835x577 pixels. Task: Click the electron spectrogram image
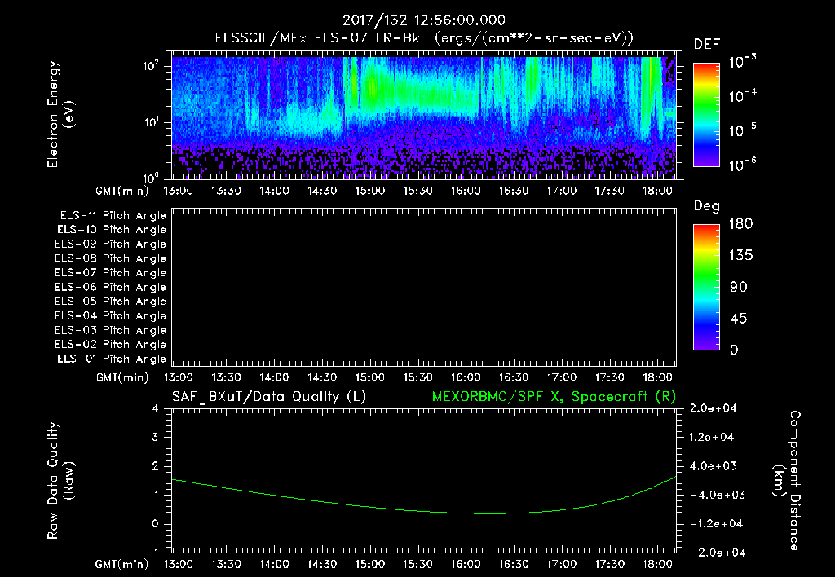pyautogui.click(x=424, y=117)
